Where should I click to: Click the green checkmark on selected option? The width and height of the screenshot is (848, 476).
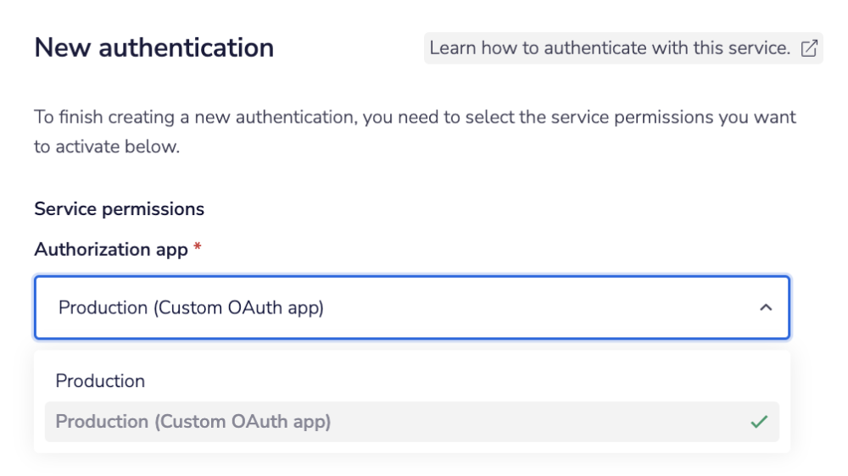point(759,422)
